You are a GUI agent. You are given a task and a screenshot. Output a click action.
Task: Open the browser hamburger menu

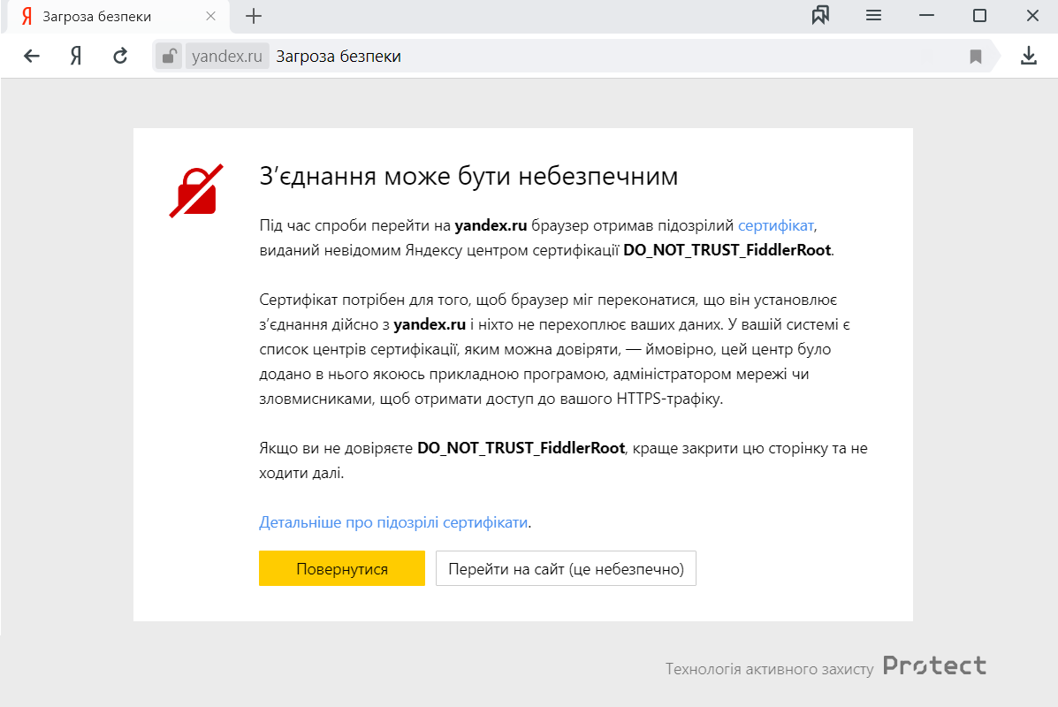pyautogui.click(x=874, y=16)
